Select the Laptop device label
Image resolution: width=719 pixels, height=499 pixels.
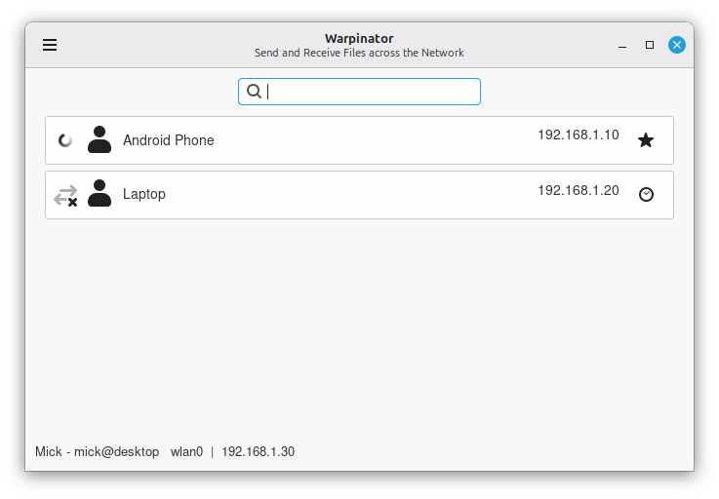click(x=144, y=194)
